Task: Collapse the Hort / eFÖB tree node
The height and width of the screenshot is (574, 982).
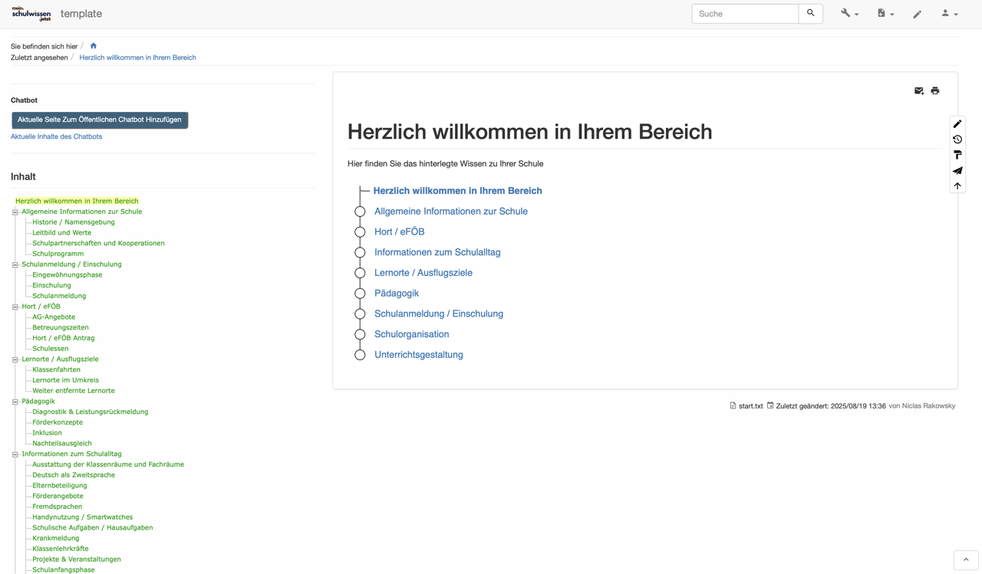Action: tap(15, 307)
